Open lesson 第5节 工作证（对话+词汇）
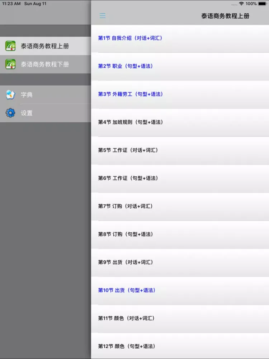 coord(180,151)
